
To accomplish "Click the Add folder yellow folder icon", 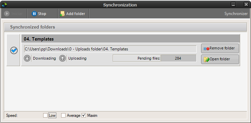I will click(62, 14).
